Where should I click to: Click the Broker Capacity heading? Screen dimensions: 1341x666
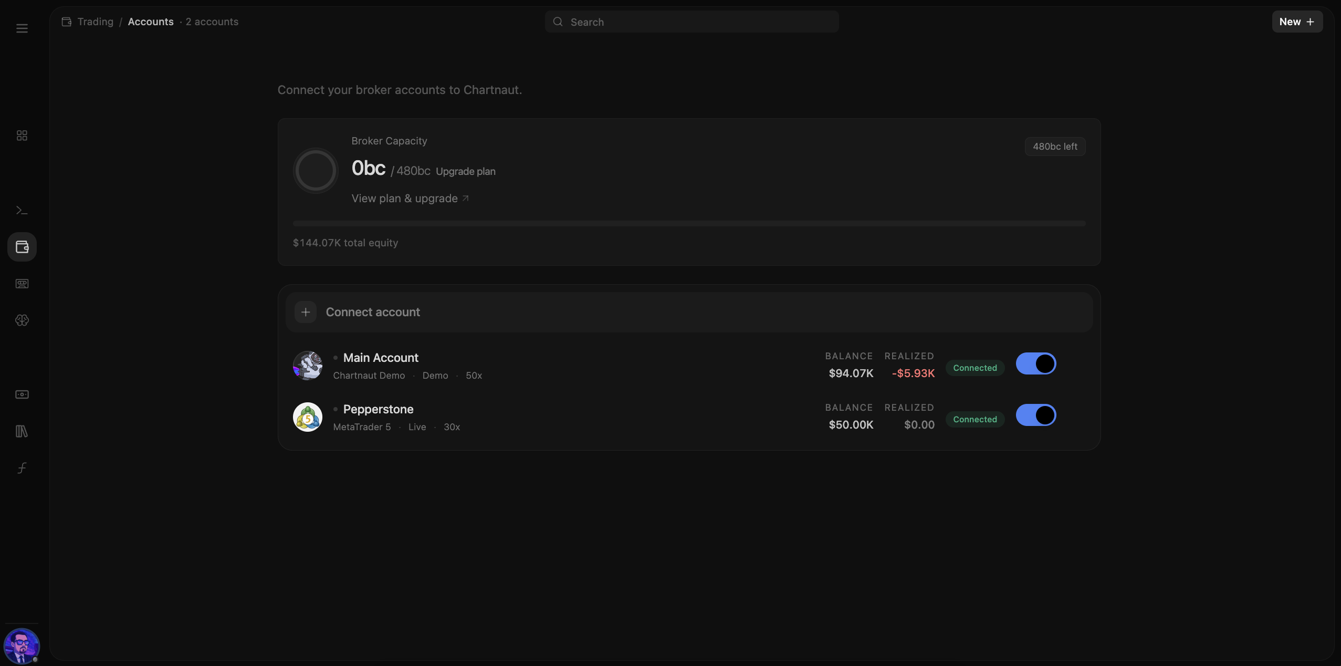(x=389, y=141)
